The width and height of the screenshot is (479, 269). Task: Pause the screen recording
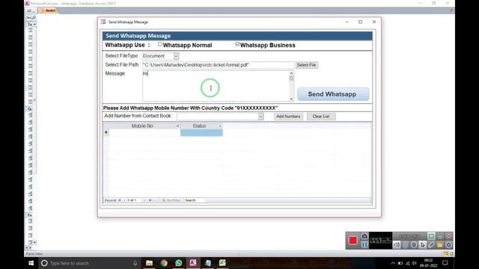point(364,244)
